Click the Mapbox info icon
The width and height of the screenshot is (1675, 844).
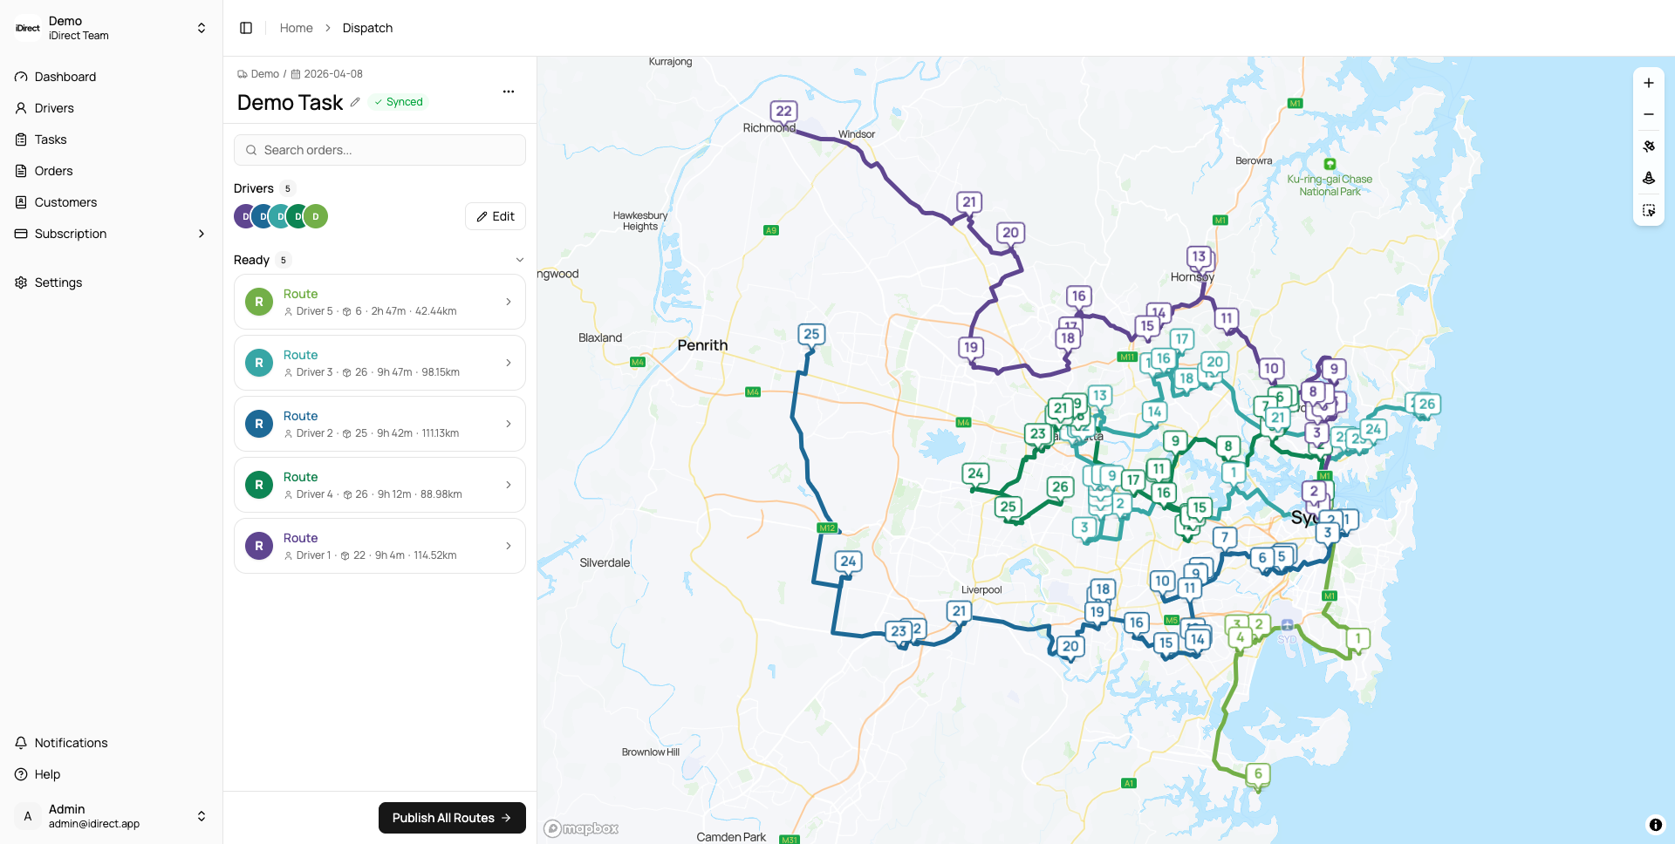tap(1655, 825)
